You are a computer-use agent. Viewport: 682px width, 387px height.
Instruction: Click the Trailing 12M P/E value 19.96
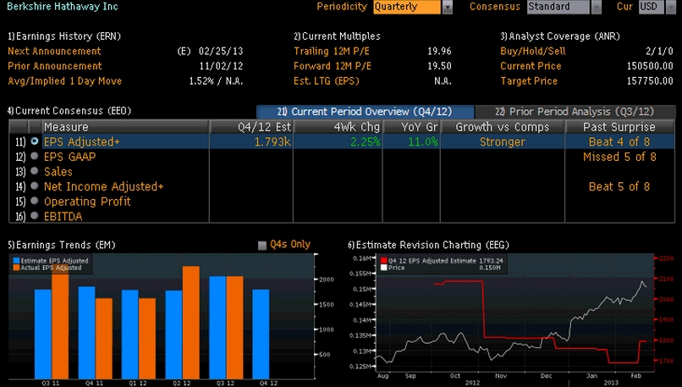point(439,51)
